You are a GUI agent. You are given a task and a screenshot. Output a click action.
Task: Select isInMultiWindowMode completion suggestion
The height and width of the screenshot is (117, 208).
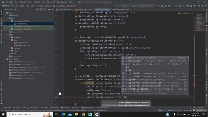(x=155, y=89)
